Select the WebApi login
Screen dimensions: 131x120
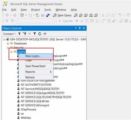[26, 118]
